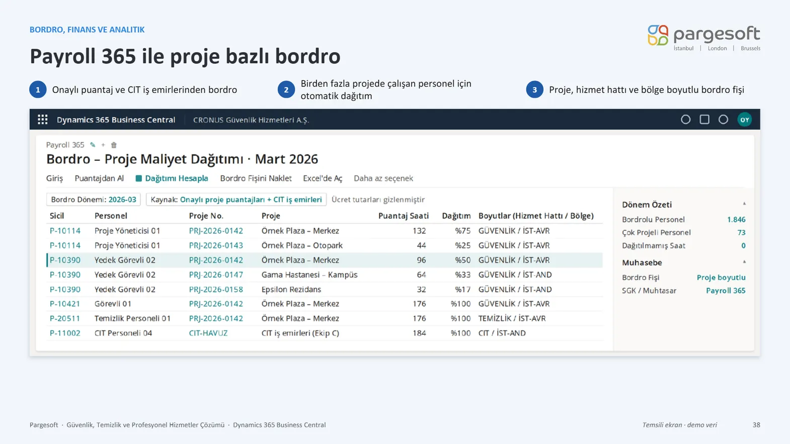Click the Bordro Dönemi 2026-03 field
This screenshot has height=444, width=790.
tap(94, 200)
